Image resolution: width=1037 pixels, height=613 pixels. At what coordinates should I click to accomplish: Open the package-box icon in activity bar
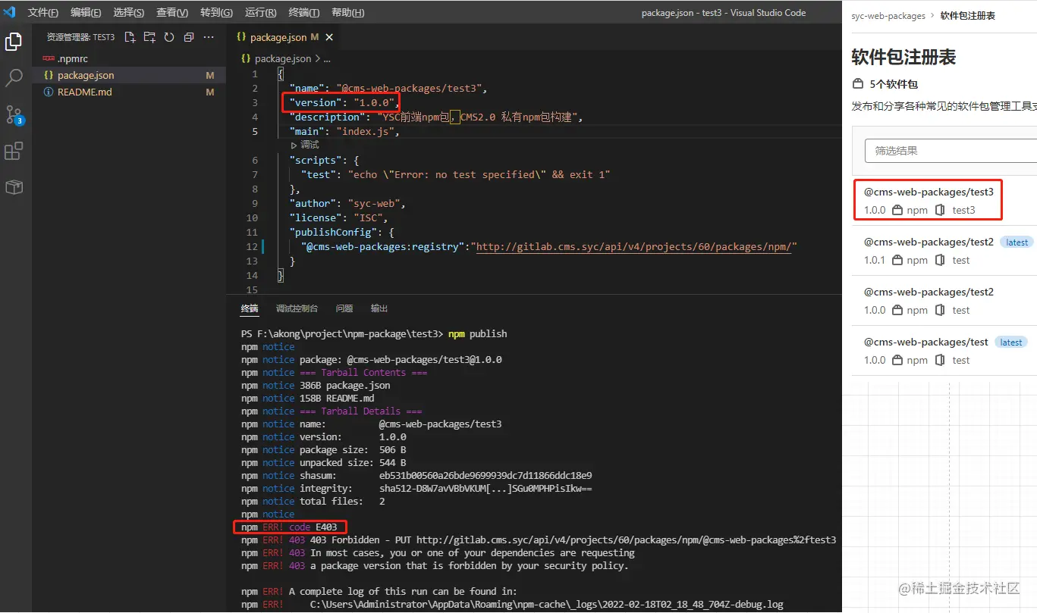(x=14, y=187)
